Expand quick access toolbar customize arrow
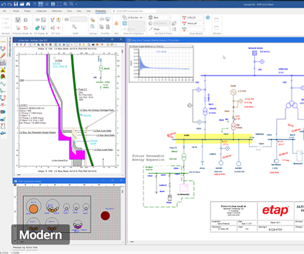This screenshot has width=304, height=254. (x=76, y=4)
